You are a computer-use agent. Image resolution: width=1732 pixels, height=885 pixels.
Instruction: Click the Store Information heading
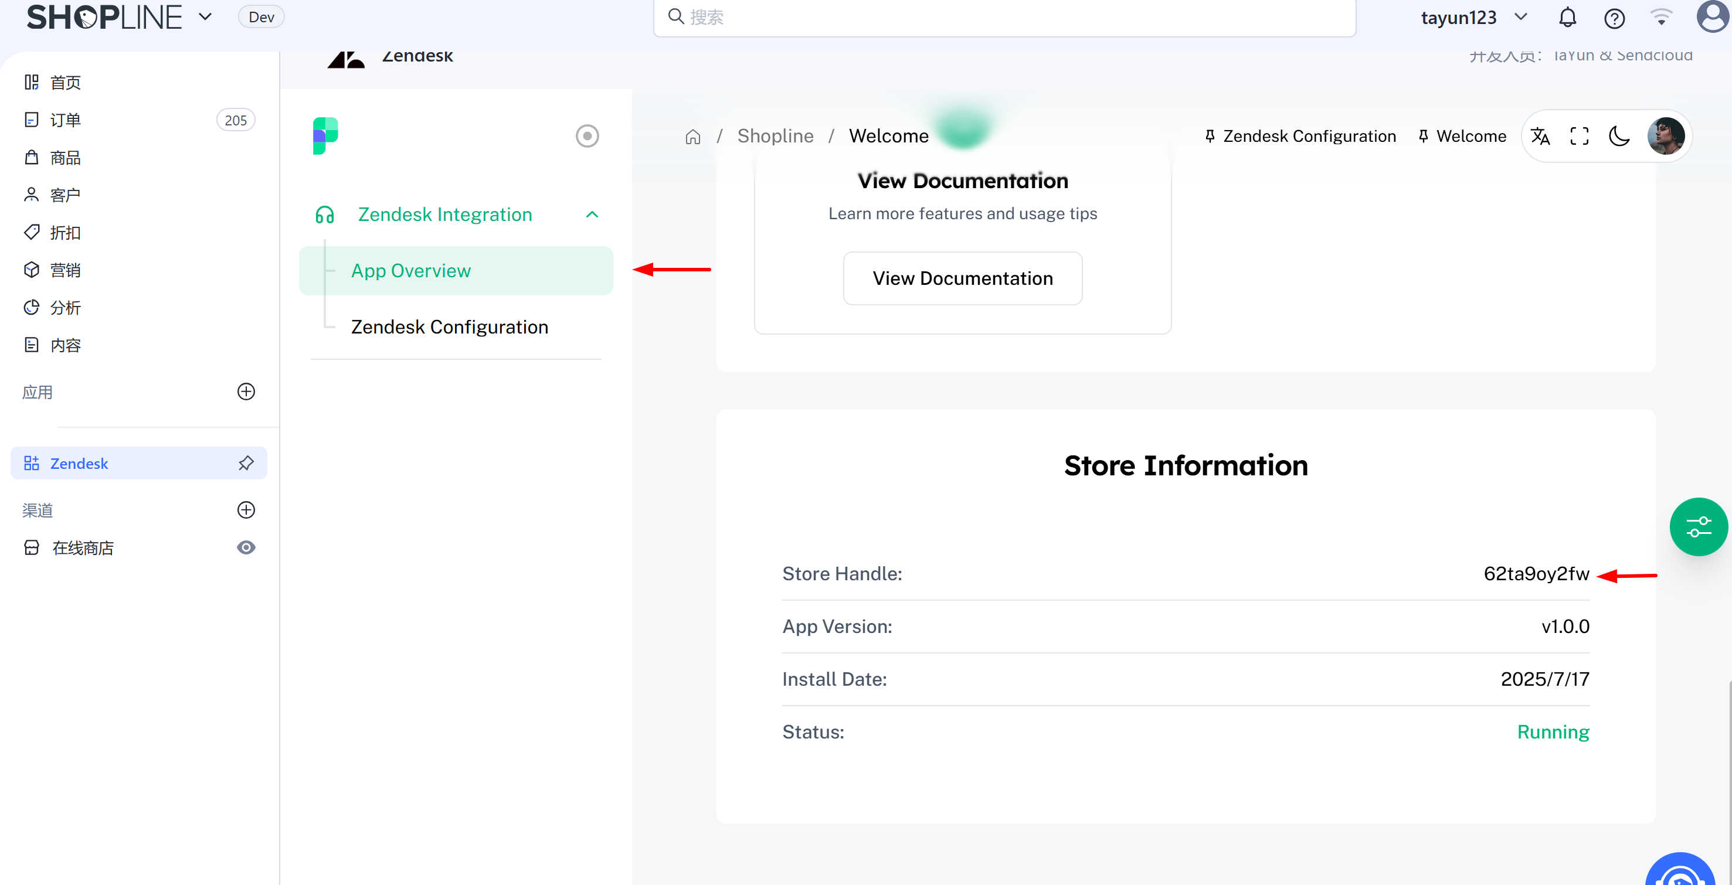1186,465
